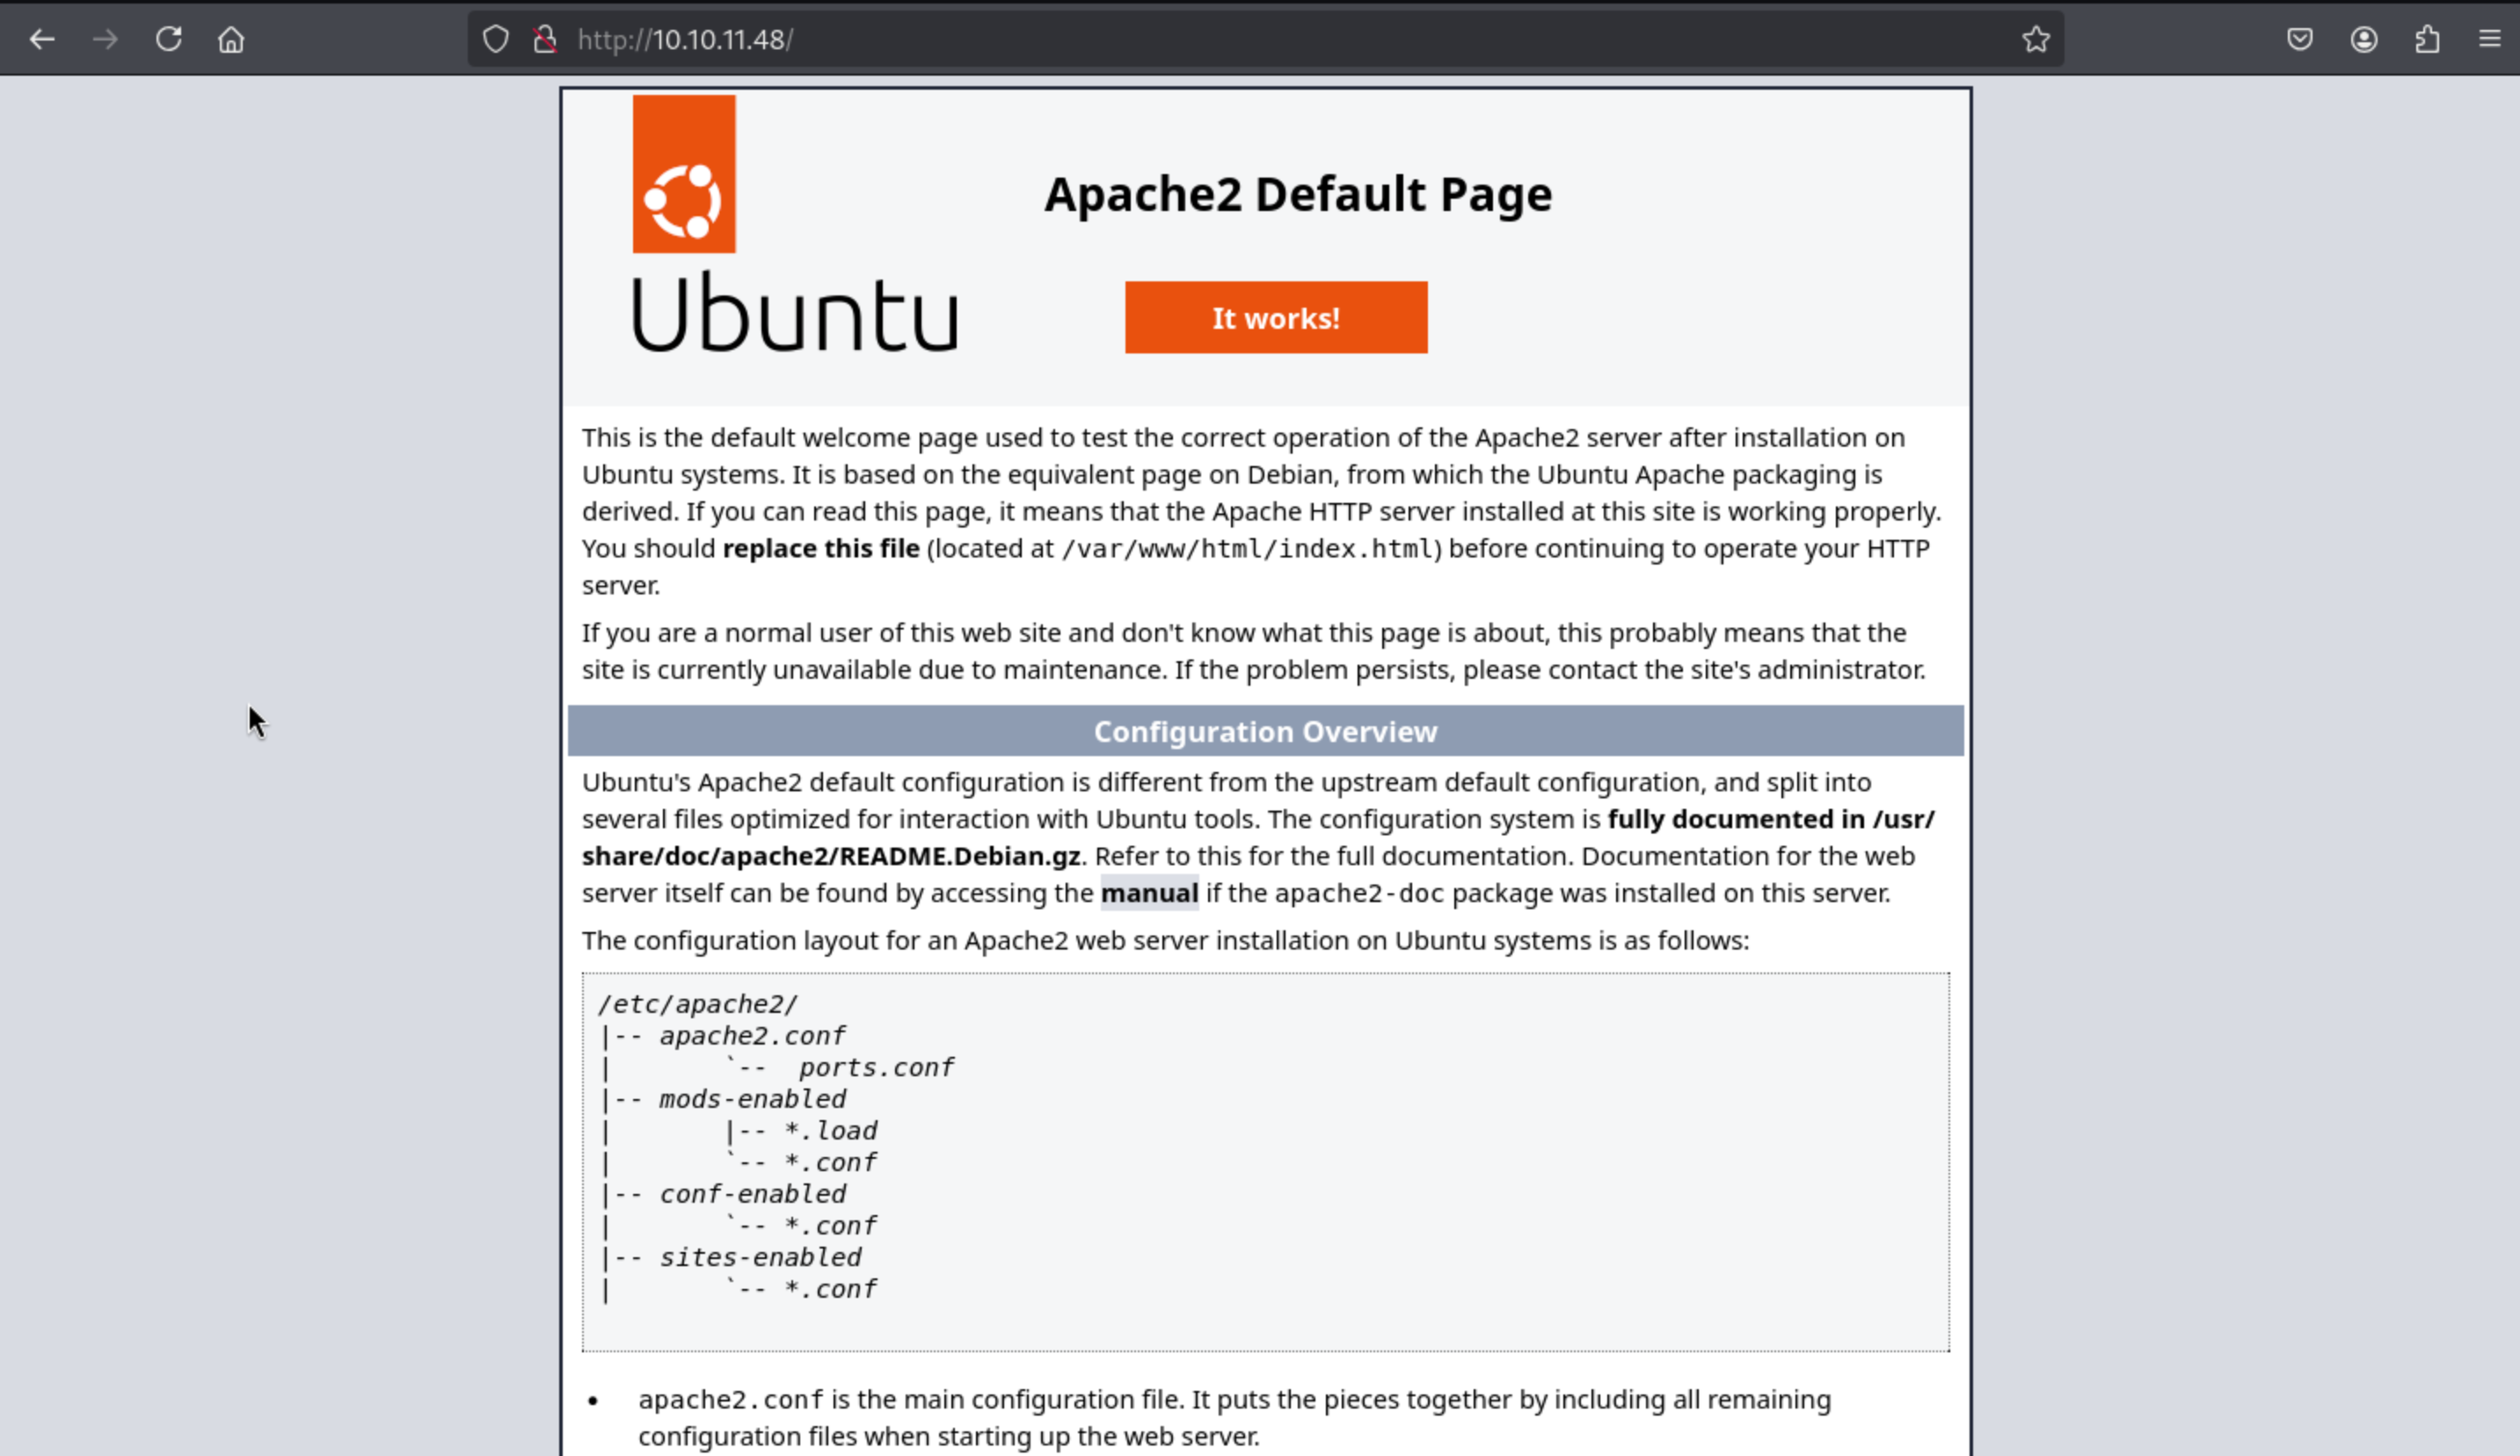Show insecure connection info via lock icon

(x=545, y=40)
